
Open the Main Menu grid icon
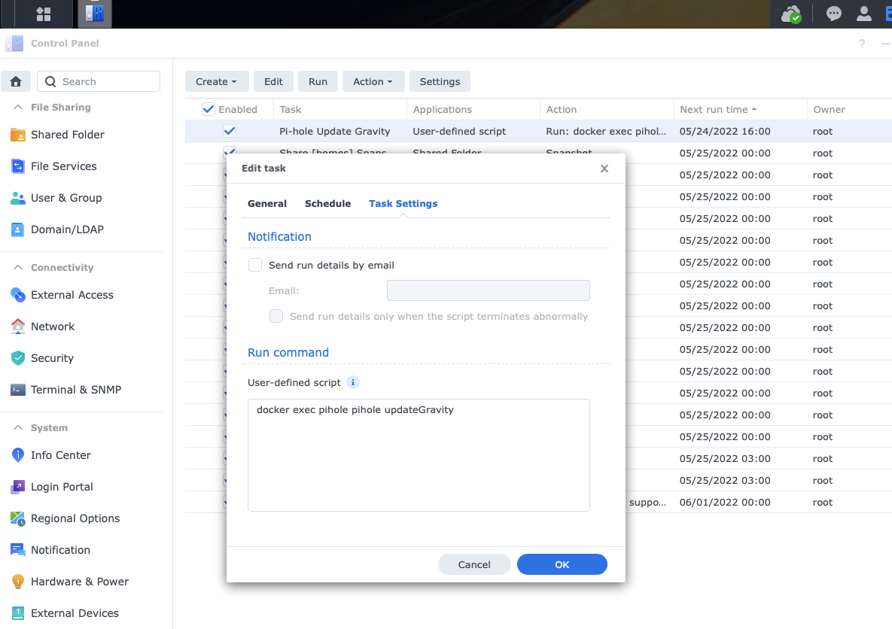[43, 14]
